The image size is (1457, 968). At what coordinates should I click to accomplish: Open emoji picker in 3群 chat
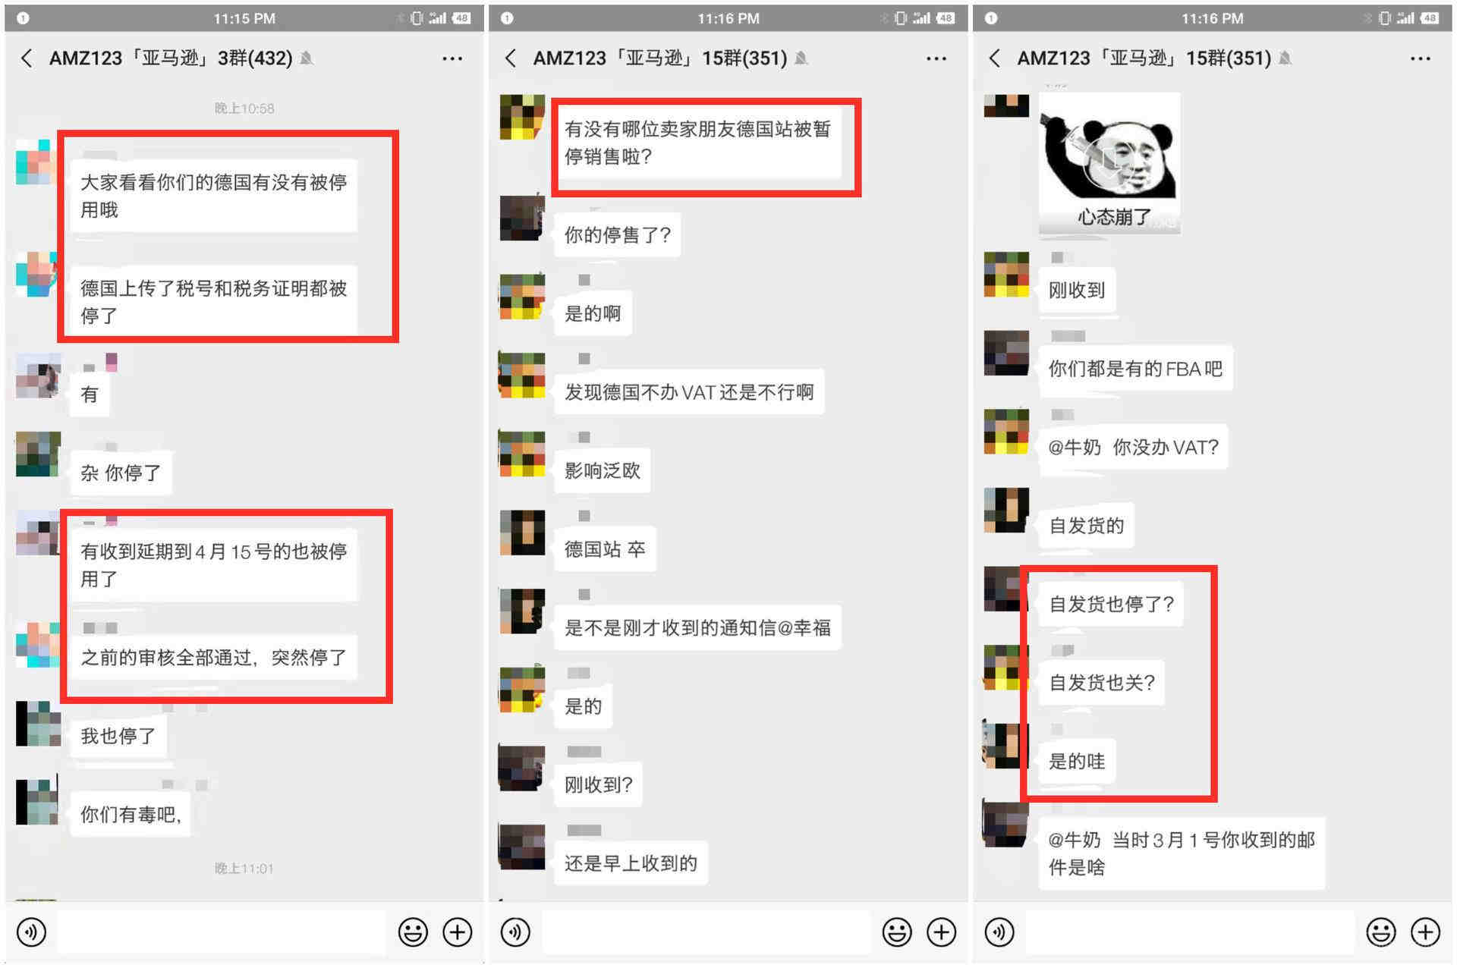pyautogui.click(x=413, y=932)
